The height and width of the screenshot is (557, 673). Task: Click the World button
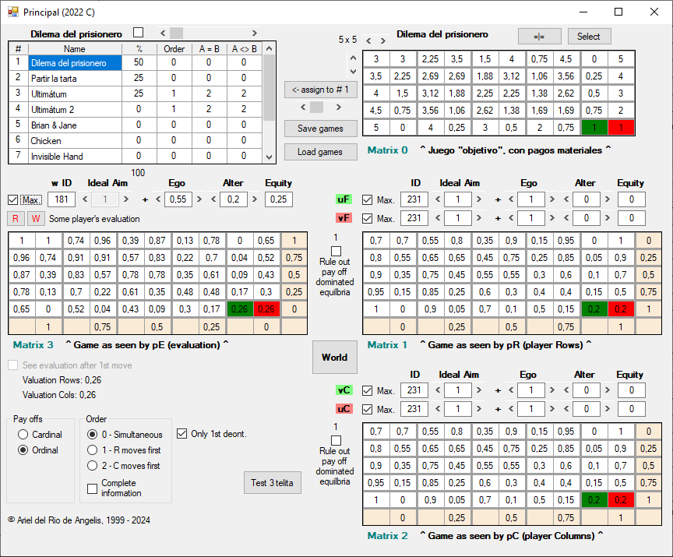[x=334, y=358]
